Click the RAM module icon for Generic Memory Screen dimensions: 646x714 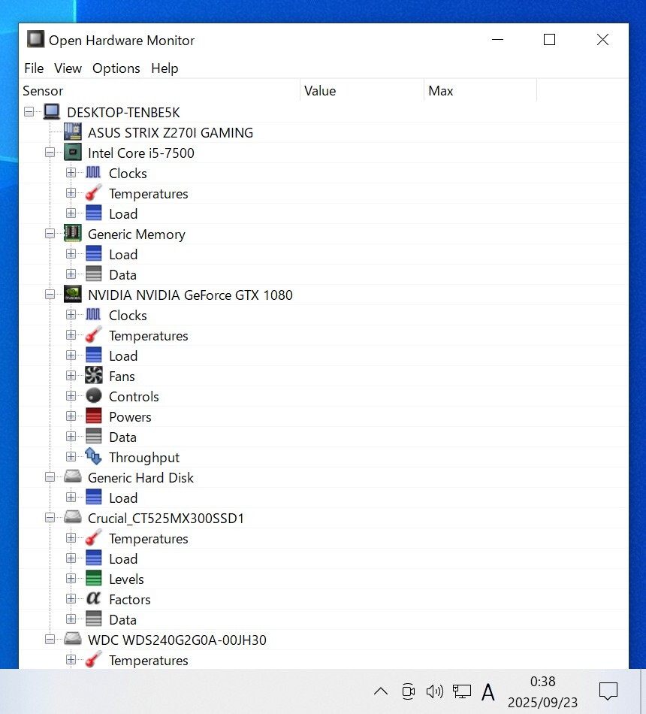(x=73, y=234)
